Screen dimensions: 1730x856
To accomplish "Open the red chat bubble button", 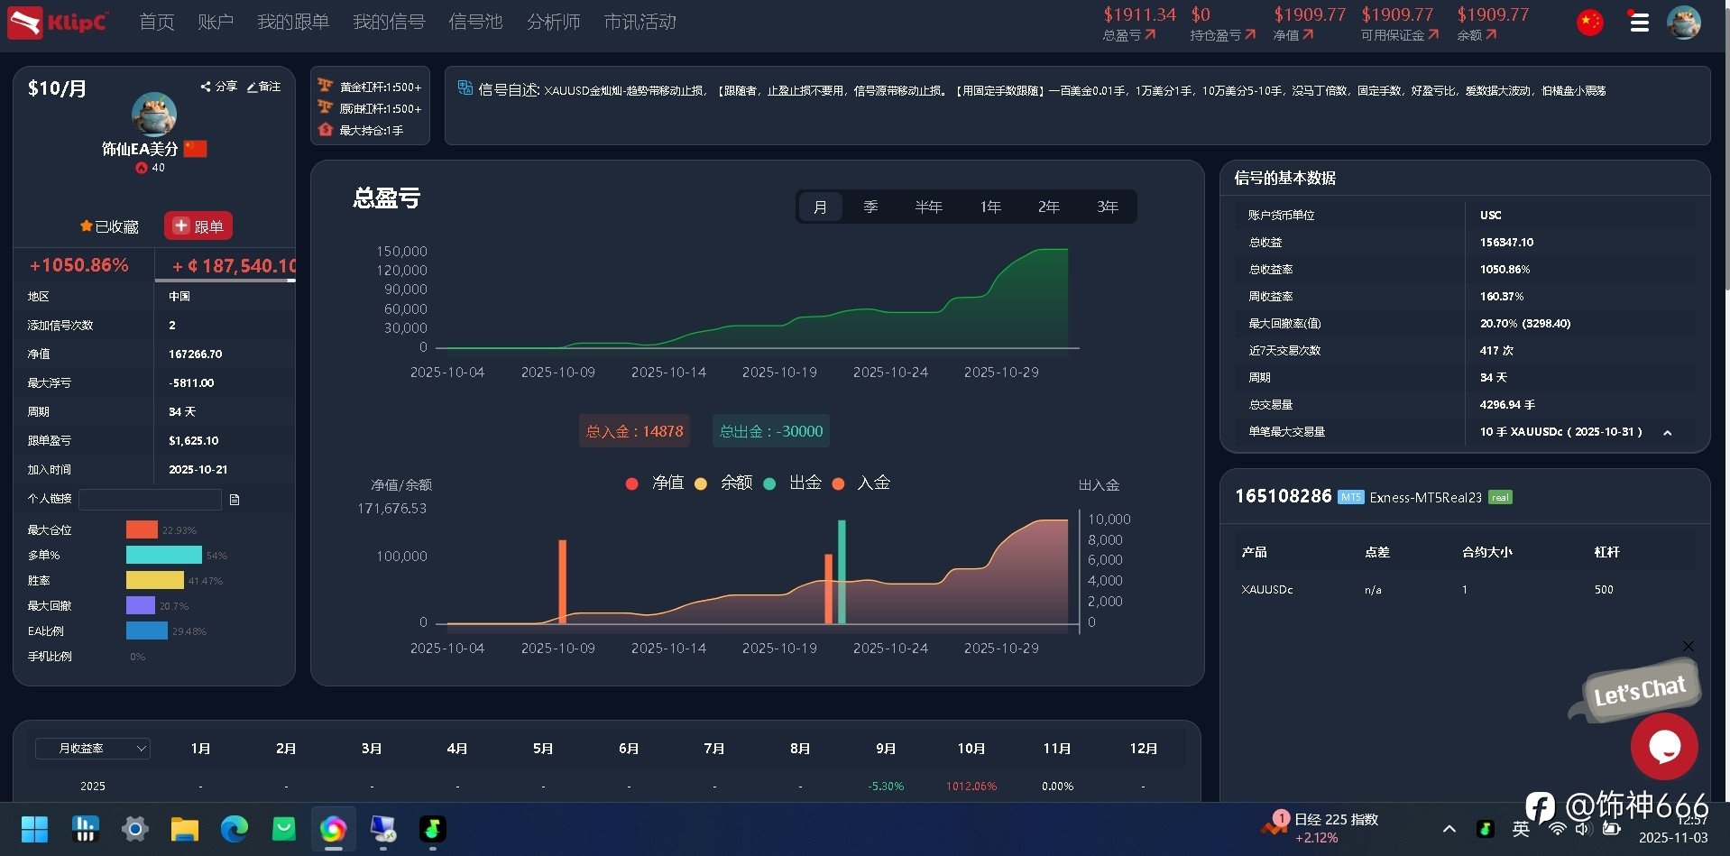I will pyautogui.click(x=1664, y=746).
